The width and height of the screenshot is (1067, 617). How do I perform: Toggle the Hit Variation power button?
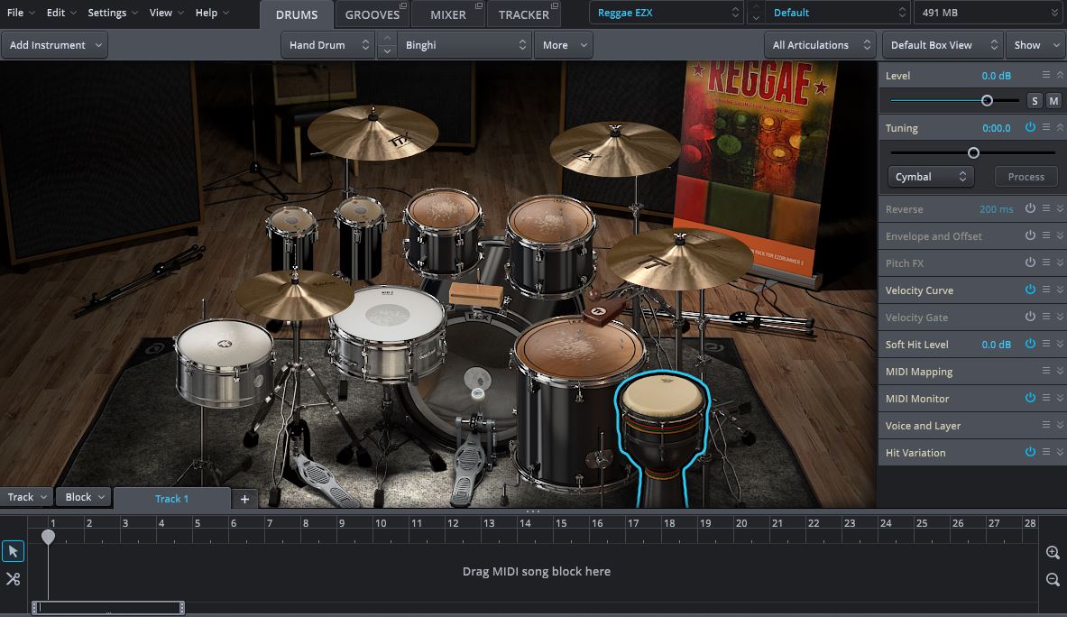(x=1030, y=452)
